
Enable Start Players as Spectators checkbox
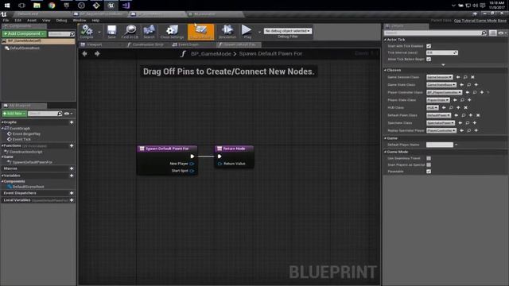pyautogui.click(x=429, y=164)
